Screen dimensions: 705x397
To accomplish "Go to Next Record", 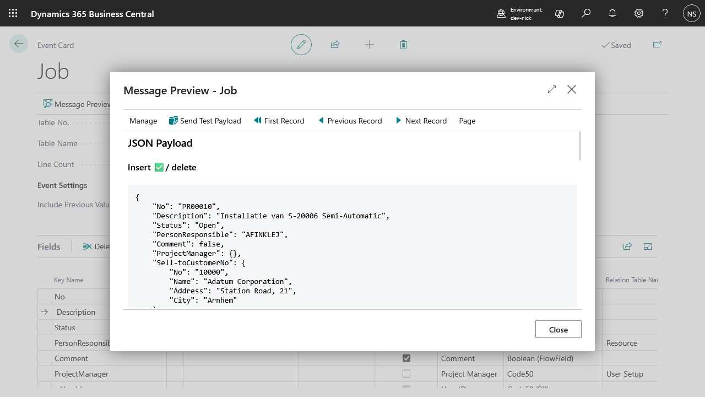I will click(421, 121).
